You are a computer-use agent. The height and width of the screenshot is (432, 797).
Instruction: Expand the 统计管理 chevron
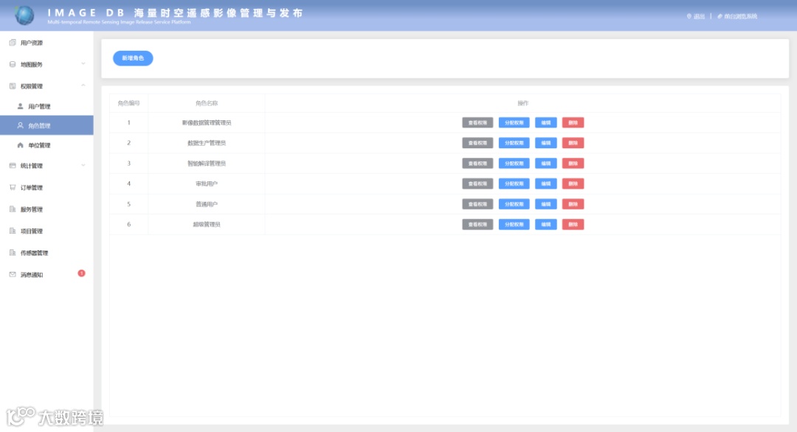click(x=83, y=165)
